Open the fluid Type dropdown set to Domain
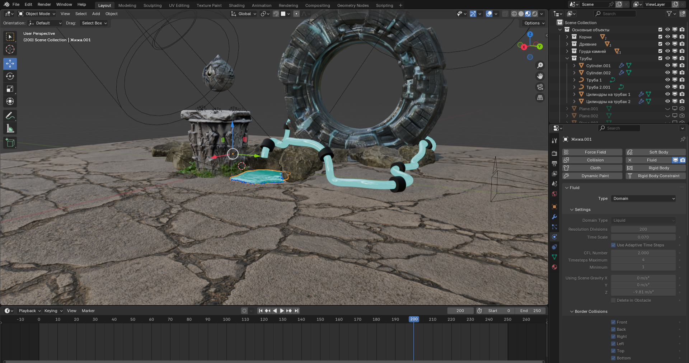Image resolution: width=689 pixels, height=363 pixels. [x=643, y=198]
